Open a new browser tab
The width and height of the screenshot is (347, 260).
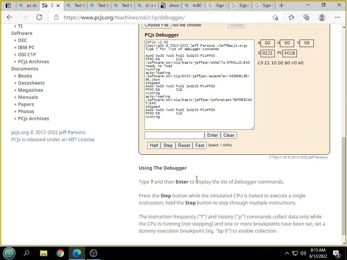(x=281, y=5)
